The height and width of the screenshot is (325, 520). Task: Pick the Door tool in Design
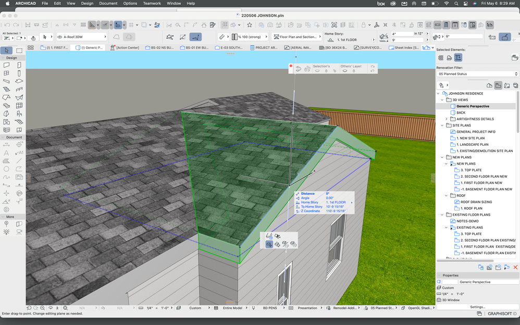19,66
